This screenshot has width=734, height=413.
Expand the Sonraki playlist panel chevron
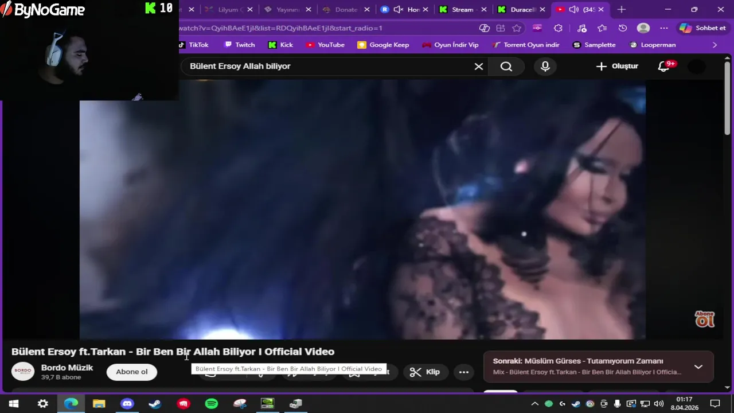pos(698,367)
